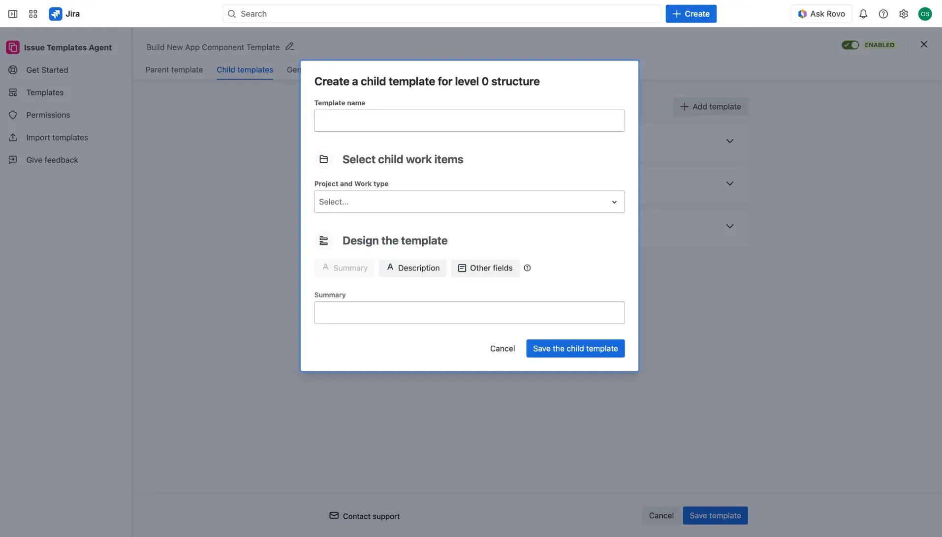Viewport: 942px width, 537px height.
Task: Click the Add template button
Action: (710, 106)
